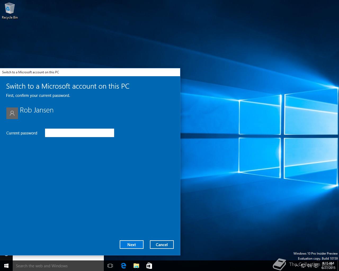Click Next to confirm the password
This screenshot has width=339, height=271.
click(132, 245)
